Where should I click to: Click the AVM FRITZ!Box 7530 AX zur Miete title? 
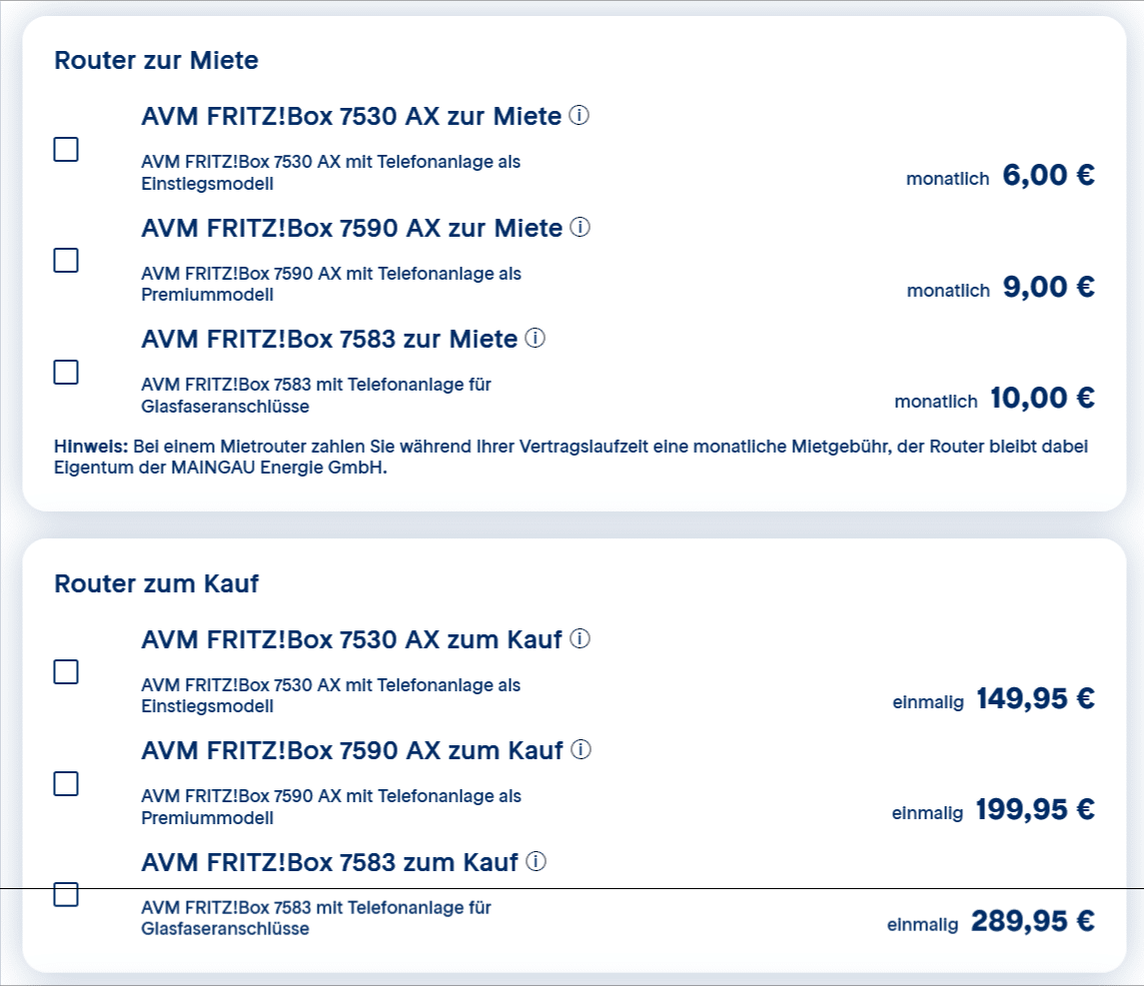[351, 116]
